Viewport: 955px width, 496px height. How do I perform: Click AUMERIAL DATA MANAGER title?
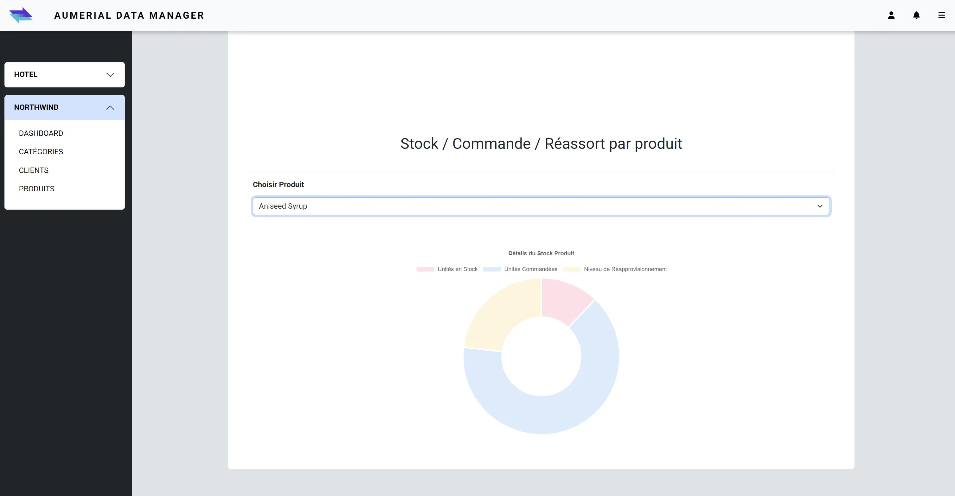129,15
